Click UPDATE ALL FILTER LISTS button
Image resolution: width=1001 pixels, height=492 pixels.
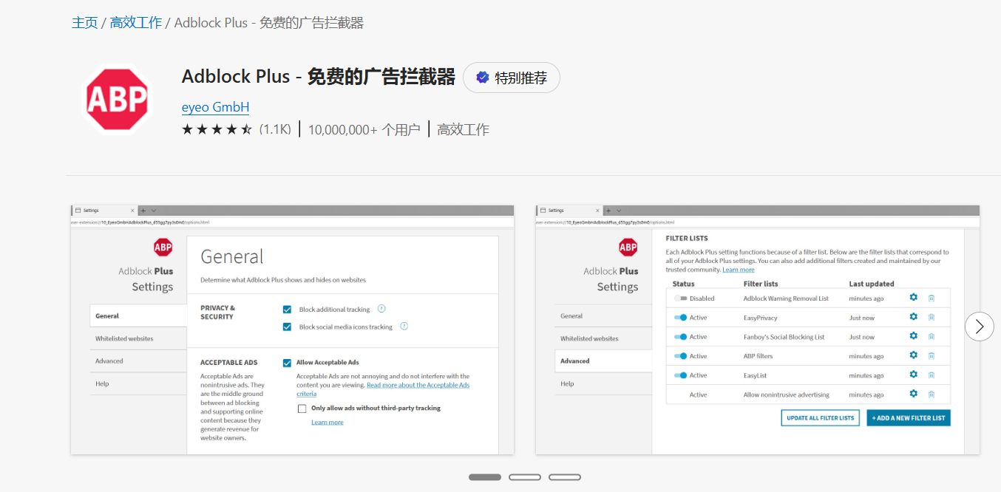(821, 418)
